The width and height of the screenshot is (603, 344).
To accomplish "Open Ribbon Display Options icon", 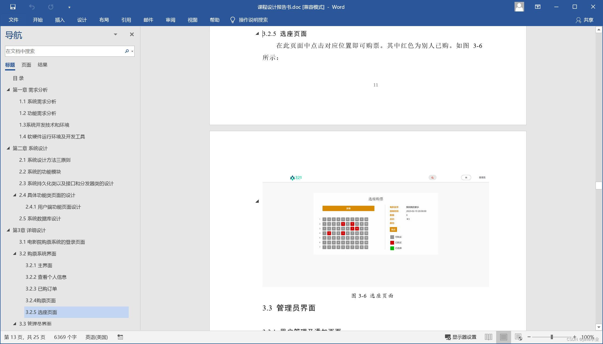I will tap(538, 7).
